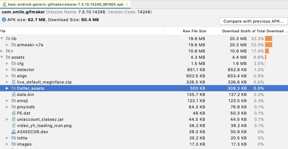
Task: Collapse the assets folder node
Action: pos(2,57)
